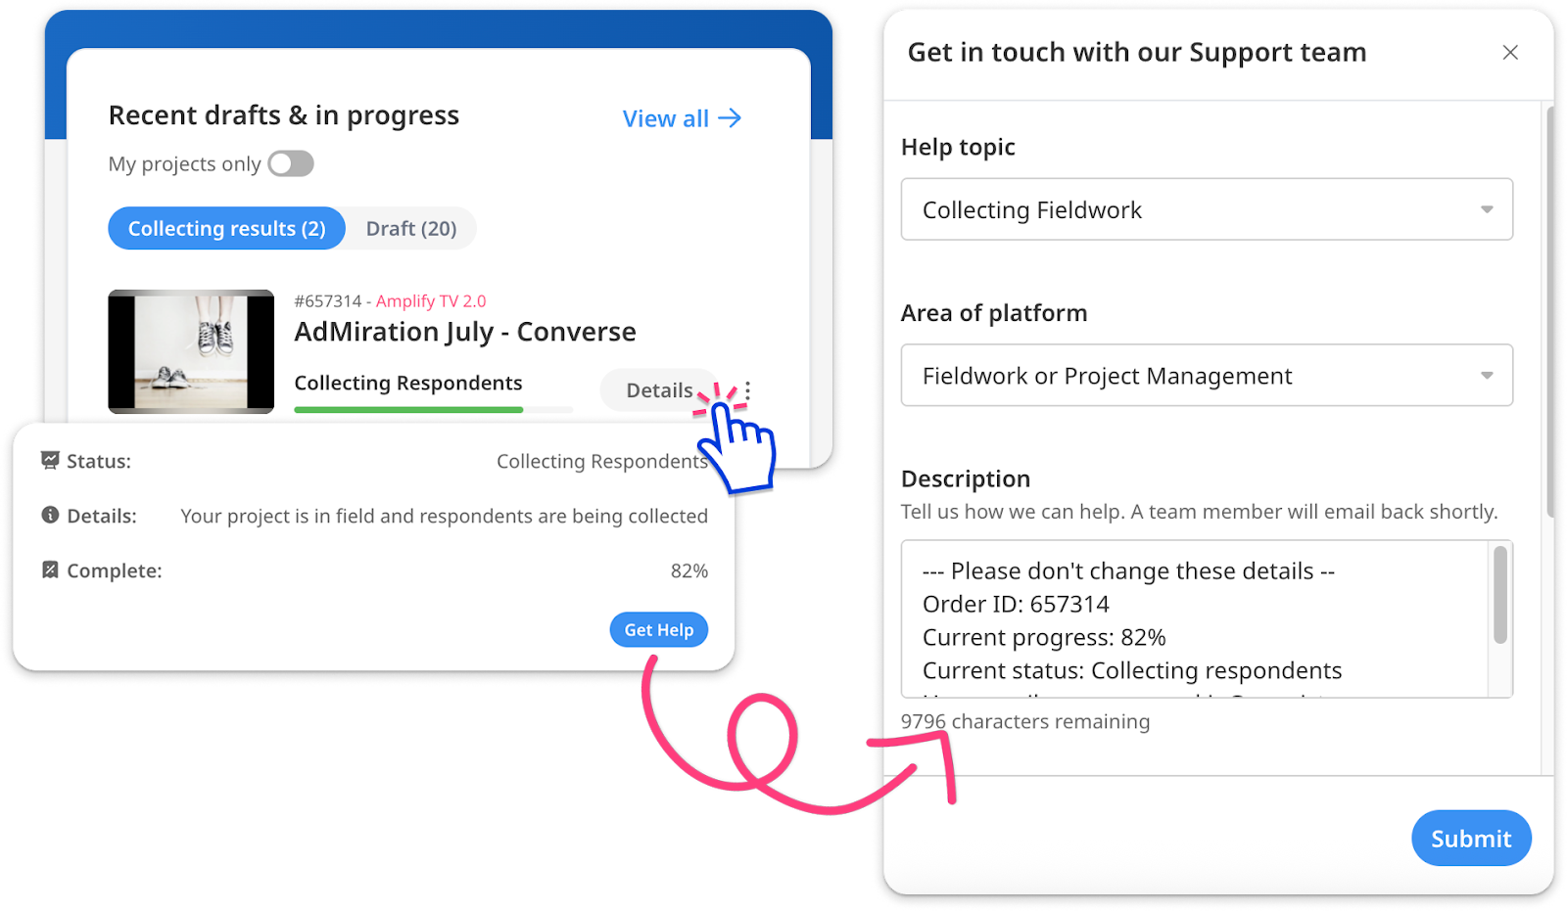Submit the support request
Image resolution: width=1567 pixels, height=911 pixels.
click(1471, 839)
